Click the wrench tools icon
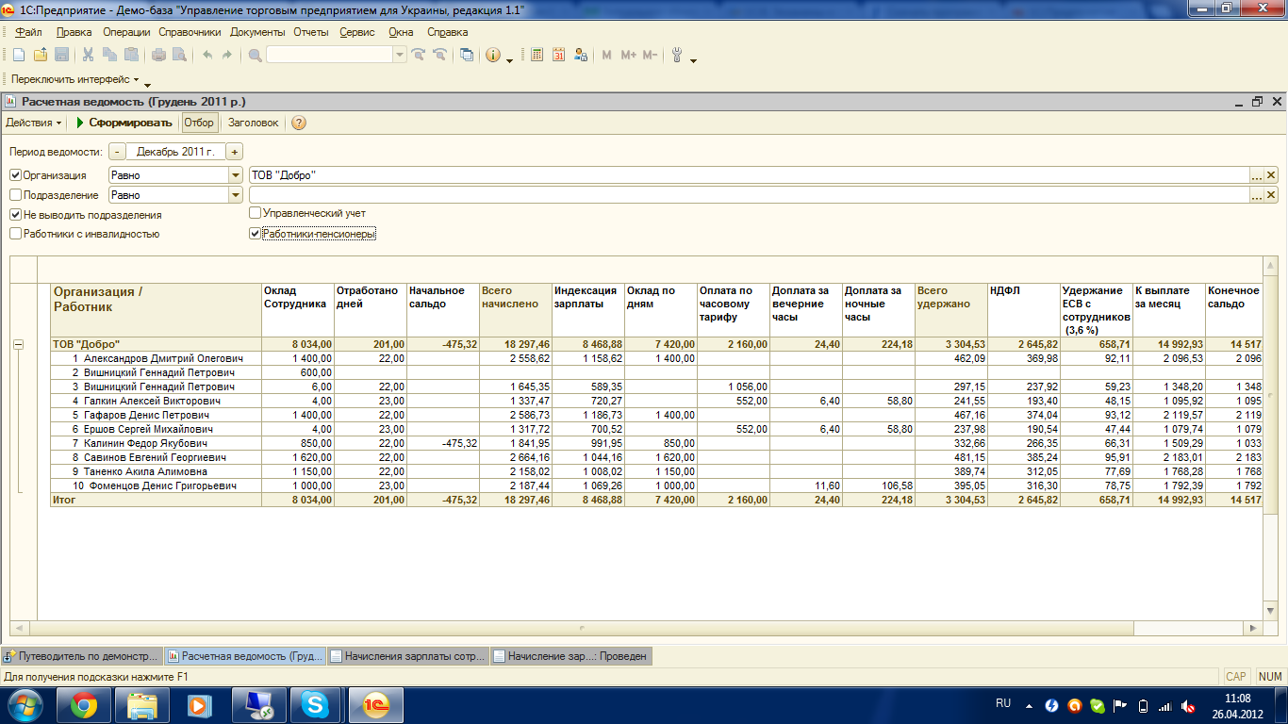The height and width of the screenshot is (724, 1288). (x=677, y=55)
